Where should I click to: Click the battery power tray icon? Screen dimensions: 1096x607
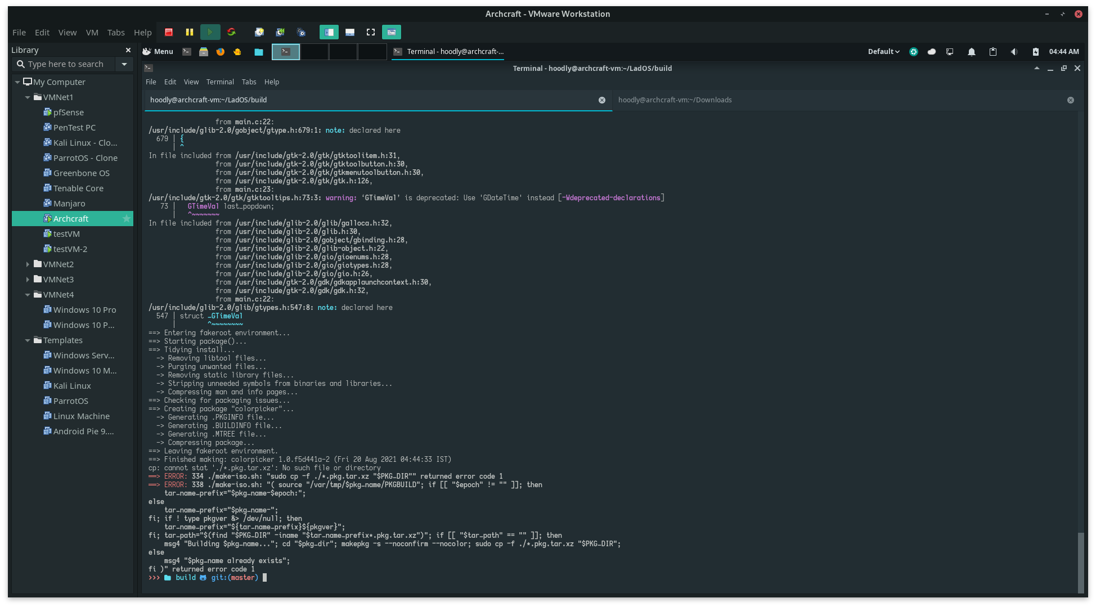point(1036,52)
